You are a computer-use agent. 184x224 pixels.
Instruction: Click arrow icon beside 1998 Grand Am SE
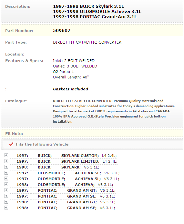point(6,208)
